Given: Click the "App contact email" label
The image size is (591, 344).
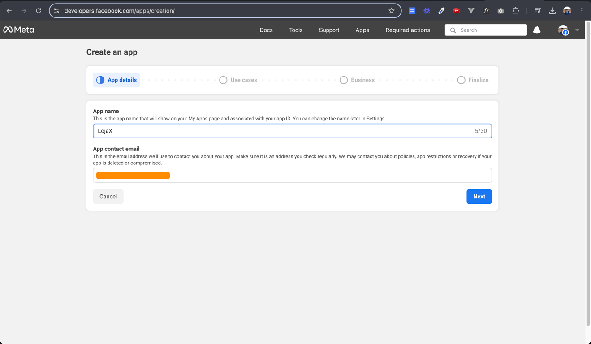Looking at the screenshot, I should (x=116, y=149).
